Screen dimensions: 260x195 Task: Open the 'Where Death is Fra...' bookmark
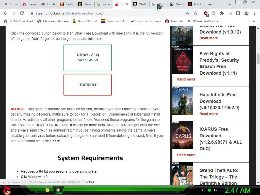click(204, 21)
